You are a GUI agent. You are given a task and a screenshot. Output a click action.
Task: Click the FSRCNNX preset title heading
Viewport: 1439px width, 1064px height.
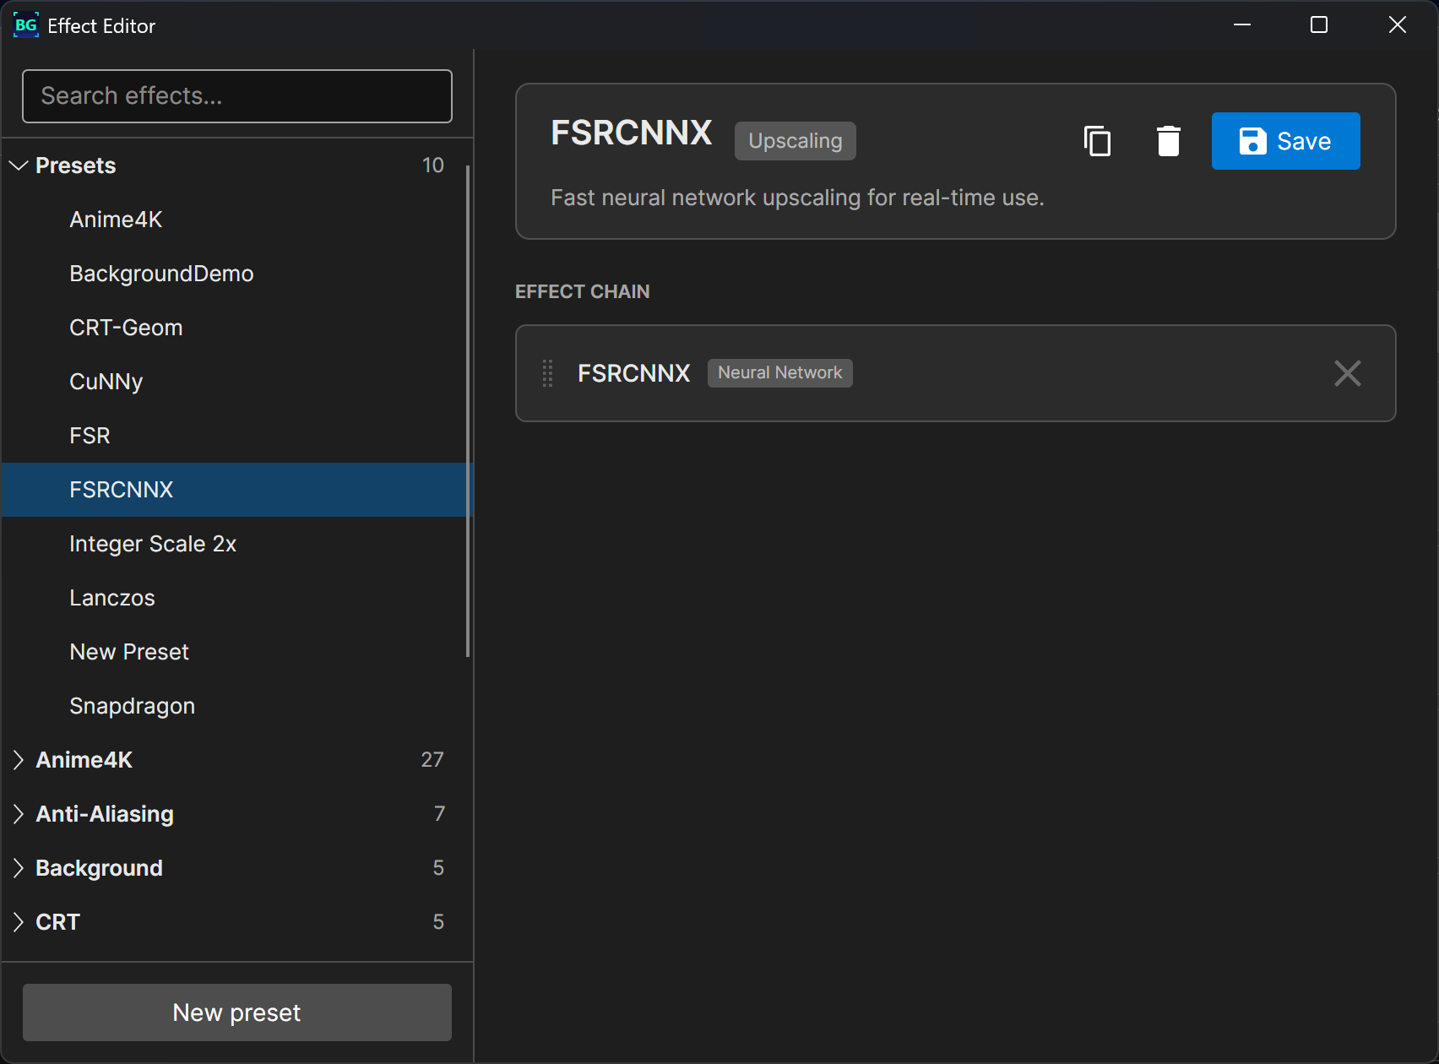tap(632, 133)
